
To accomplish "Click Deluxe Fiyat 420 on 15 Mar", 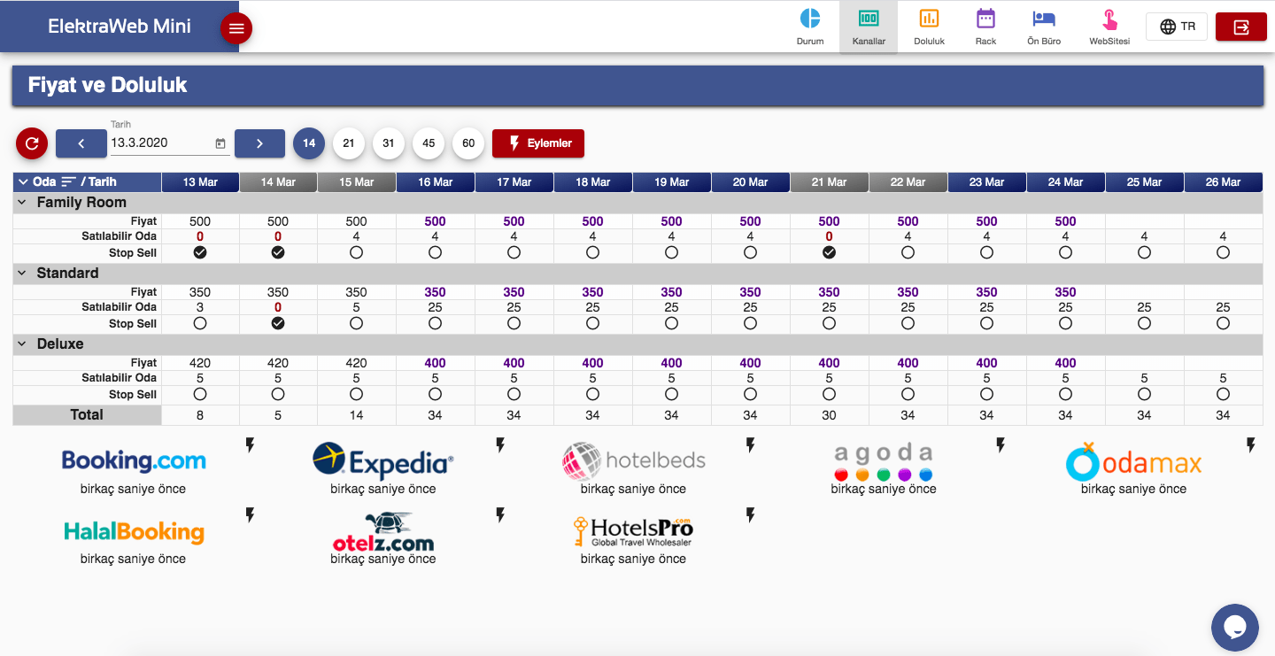I will click(356, 363).
